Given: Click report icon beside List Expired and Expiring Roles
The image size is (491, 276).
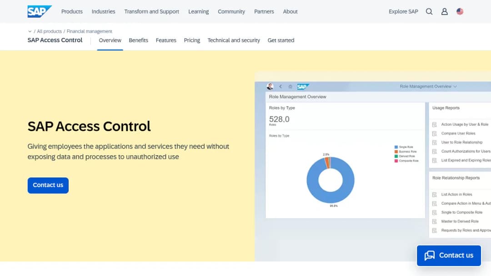Looking at the screenshot, I should point(434,161).
